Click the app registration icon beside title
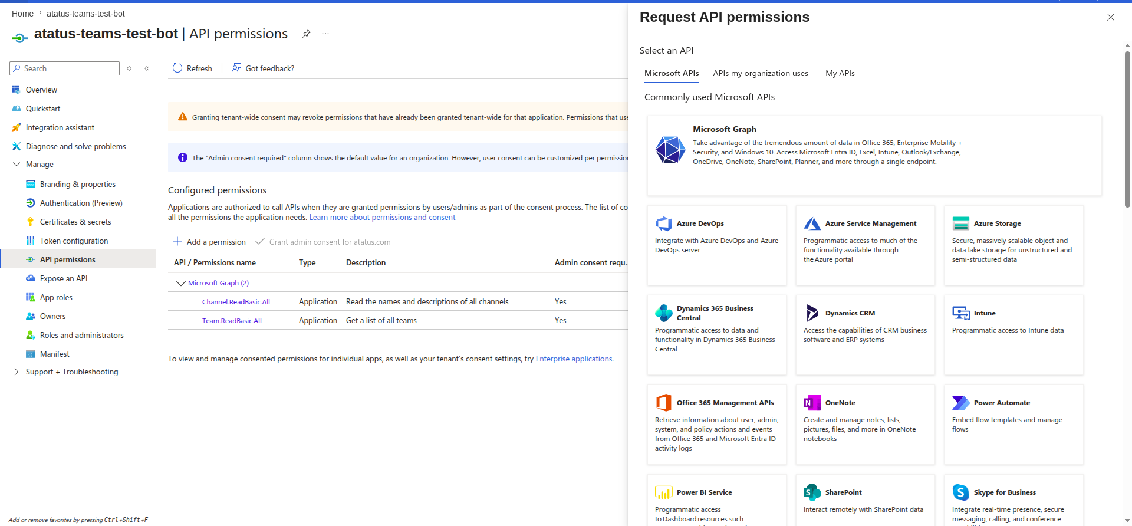Image resolution: width=1132 pixels, height=526 pixels. pos(19,38)
